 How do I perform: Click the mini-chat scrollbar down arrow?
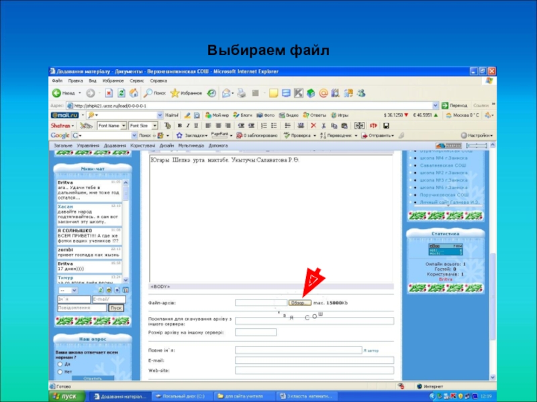pyautogui.click(x=126, y=280)
